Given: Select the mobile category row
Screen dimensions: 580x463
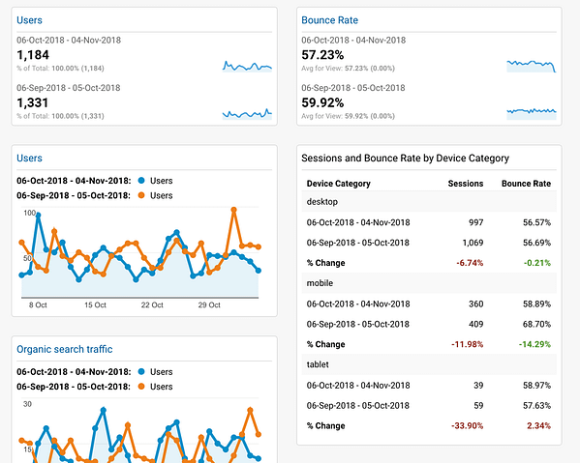Looking at the screenshot, I should click(429, 283).
